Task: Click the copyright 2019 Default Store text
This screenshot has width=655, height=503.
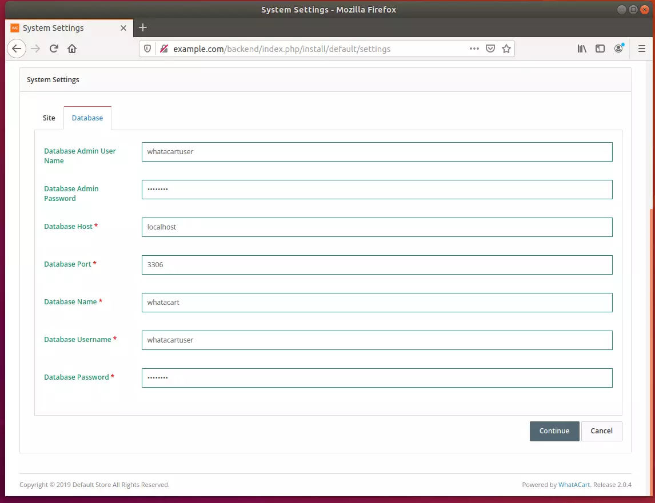Action: click(94, 485)
